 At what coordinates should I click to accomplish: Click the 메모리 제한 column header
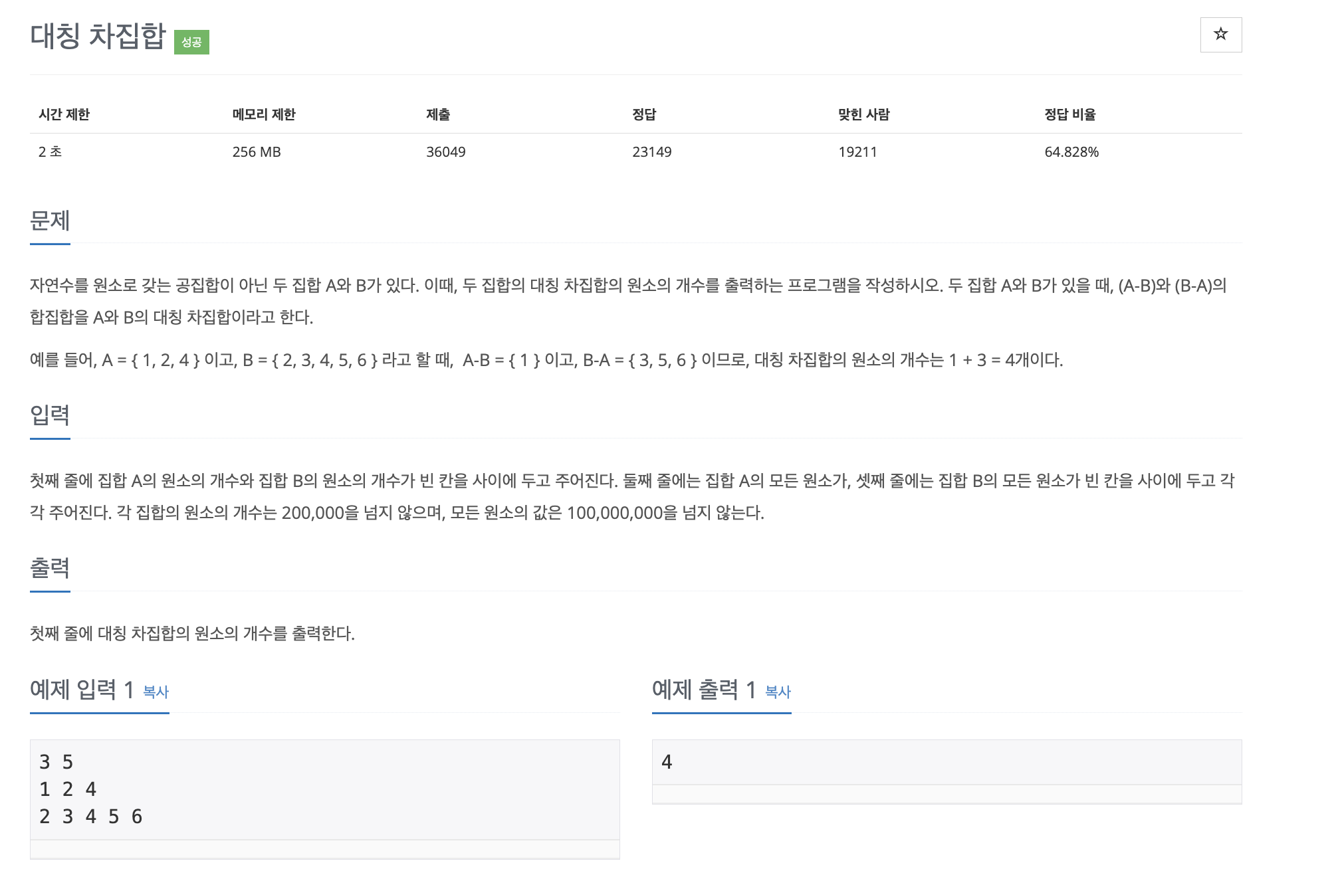tap(264, 114)
